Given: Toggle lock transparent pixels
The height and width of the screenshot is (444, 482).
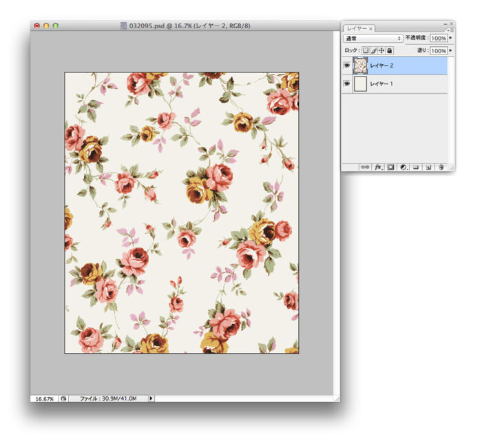Looking at the screenshot, I should coord(366,51).
